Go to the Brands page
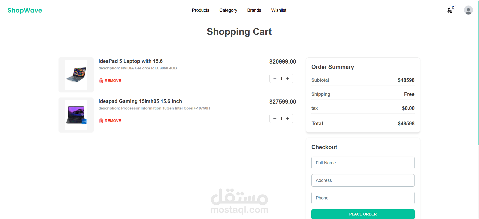The height and width of the screenshot is (219, 479). click(x=254, y=10)
